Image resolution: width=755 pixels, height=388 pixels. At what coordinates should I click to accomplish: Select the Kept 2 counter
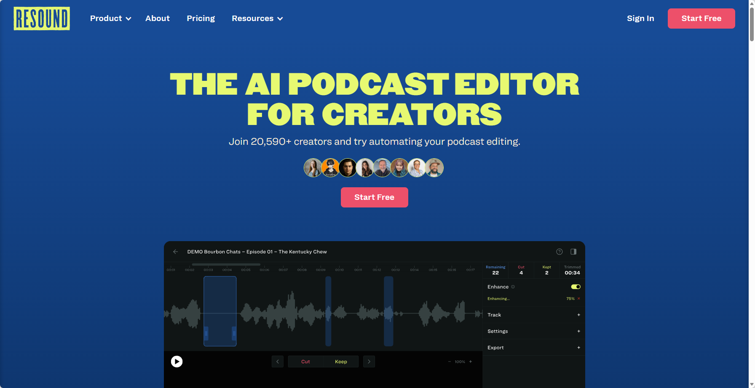point(547,270)
